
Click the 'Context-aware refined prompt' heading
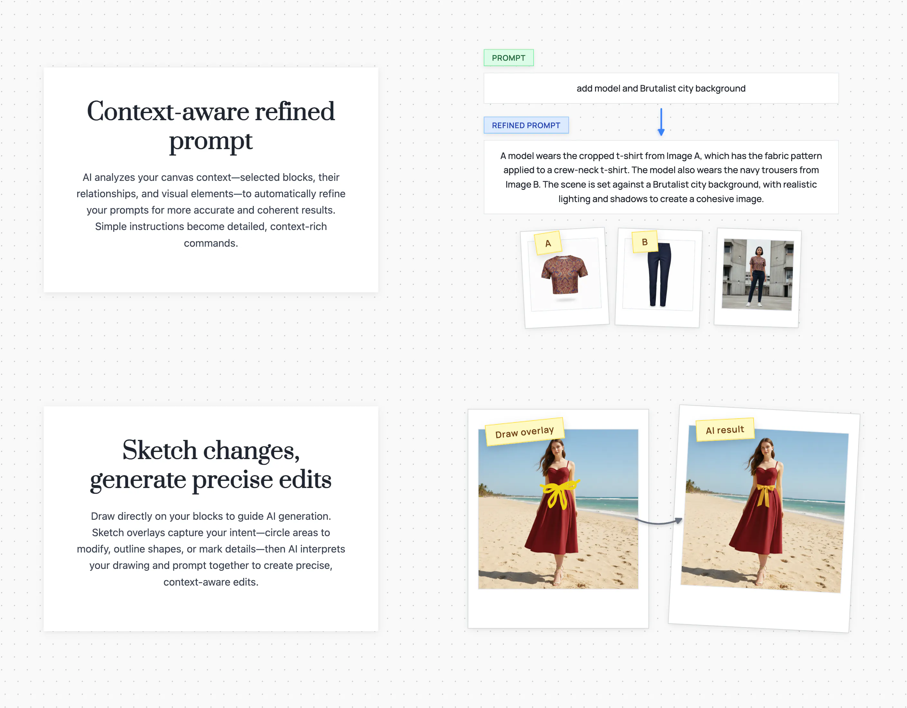coord(211,126)
